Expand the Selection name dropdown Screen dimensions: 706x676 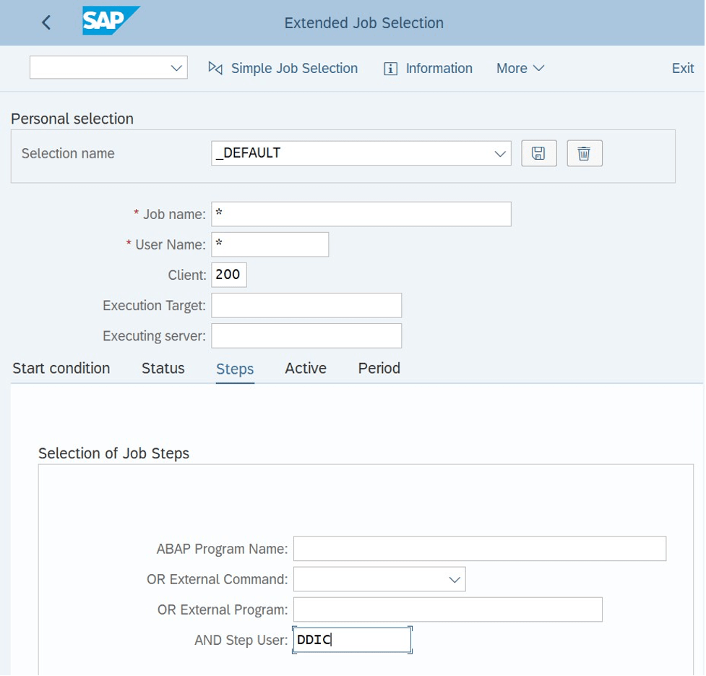499,153
